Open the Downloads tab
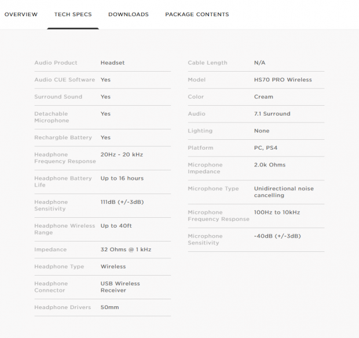Image resolution: width=359 pixels, height=338 pixels. pyautogui.click(x=129, y=14)
